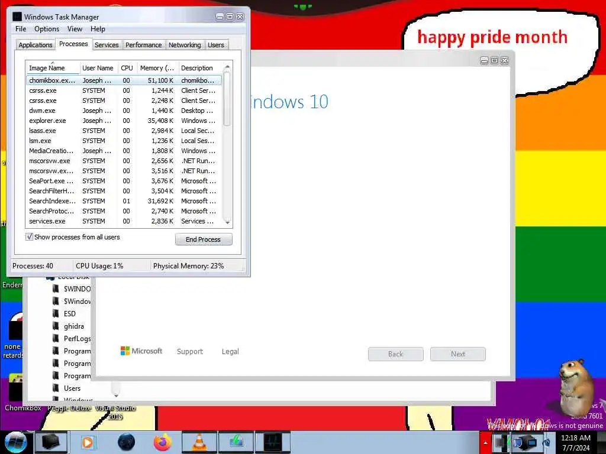Open the View menu in Task Manager
This screenshot has width=606, height=454.
point(75,29)
